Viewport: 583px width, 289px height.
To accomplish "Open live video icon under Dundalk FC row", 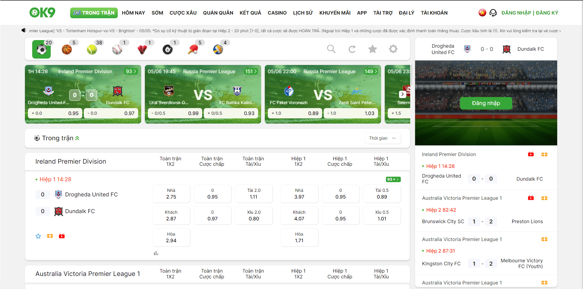I will [x=62, y=236].
